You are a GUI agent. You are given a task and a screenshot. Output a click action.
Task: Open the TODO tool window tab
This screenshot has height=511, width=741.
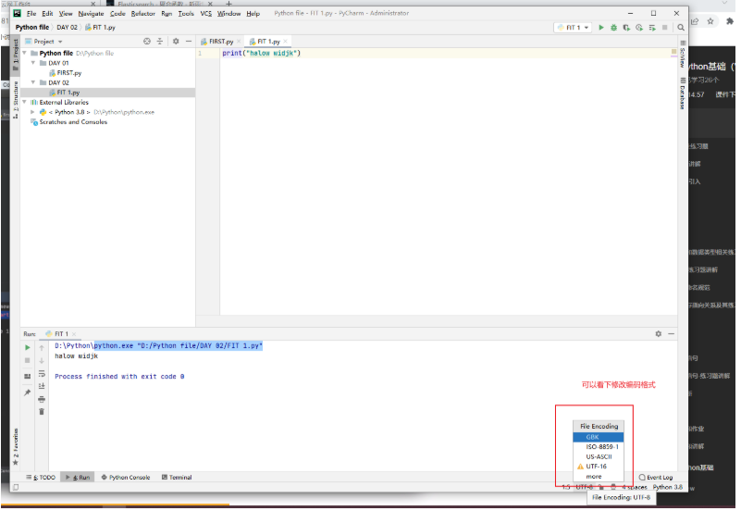[41, 478]
